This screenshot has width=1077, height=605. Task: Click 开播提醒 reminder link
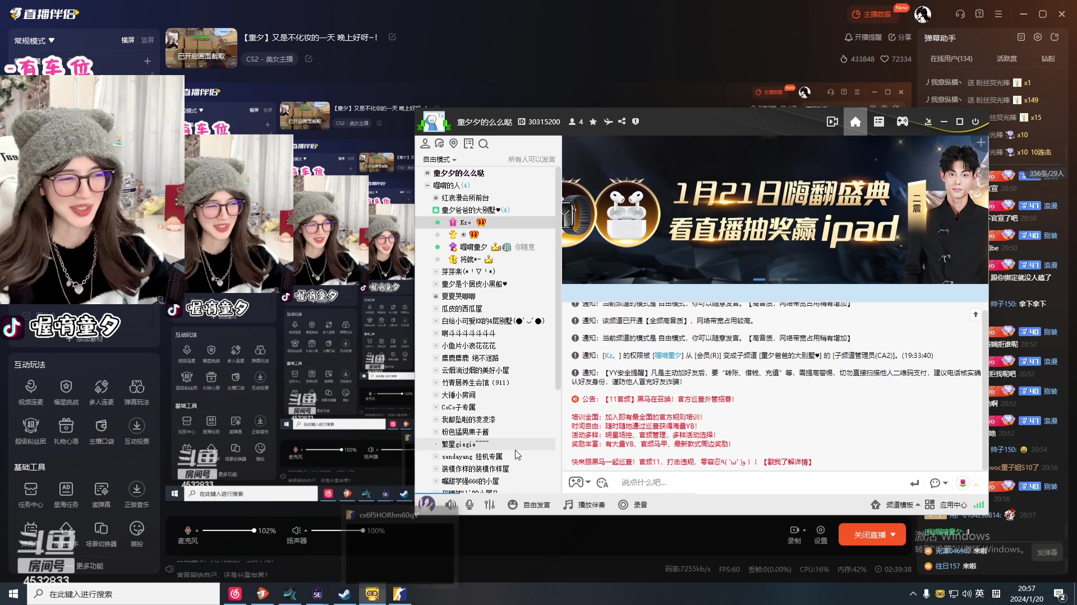[863, 38]
